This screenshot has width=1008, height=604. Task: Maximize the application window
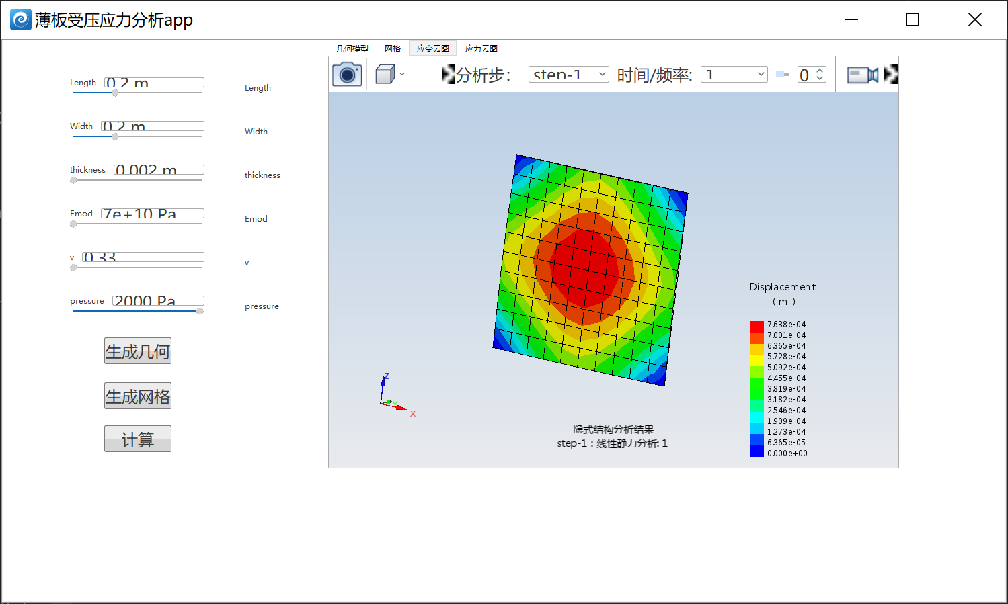[913, 19]
